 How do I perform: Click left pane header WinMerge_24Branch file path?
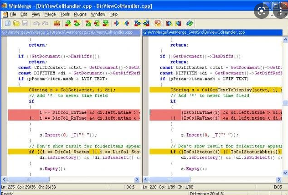point(71,32)
